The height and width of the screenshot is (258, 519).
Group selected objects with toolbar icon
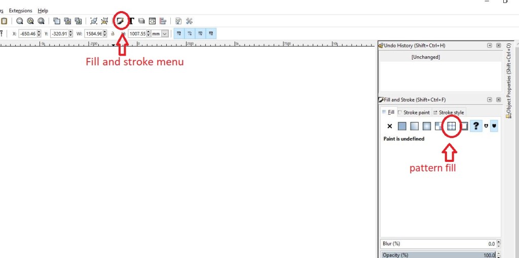(x=94, y=21)
